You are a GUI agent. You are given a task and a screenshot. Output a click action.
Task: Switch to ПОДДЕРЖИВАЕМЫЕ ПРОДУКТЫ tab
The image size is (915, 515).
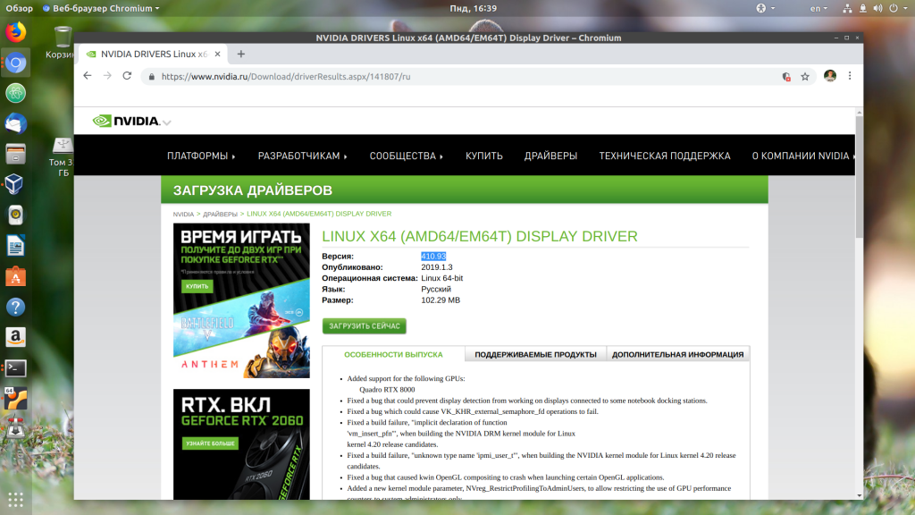coord(535,354)
